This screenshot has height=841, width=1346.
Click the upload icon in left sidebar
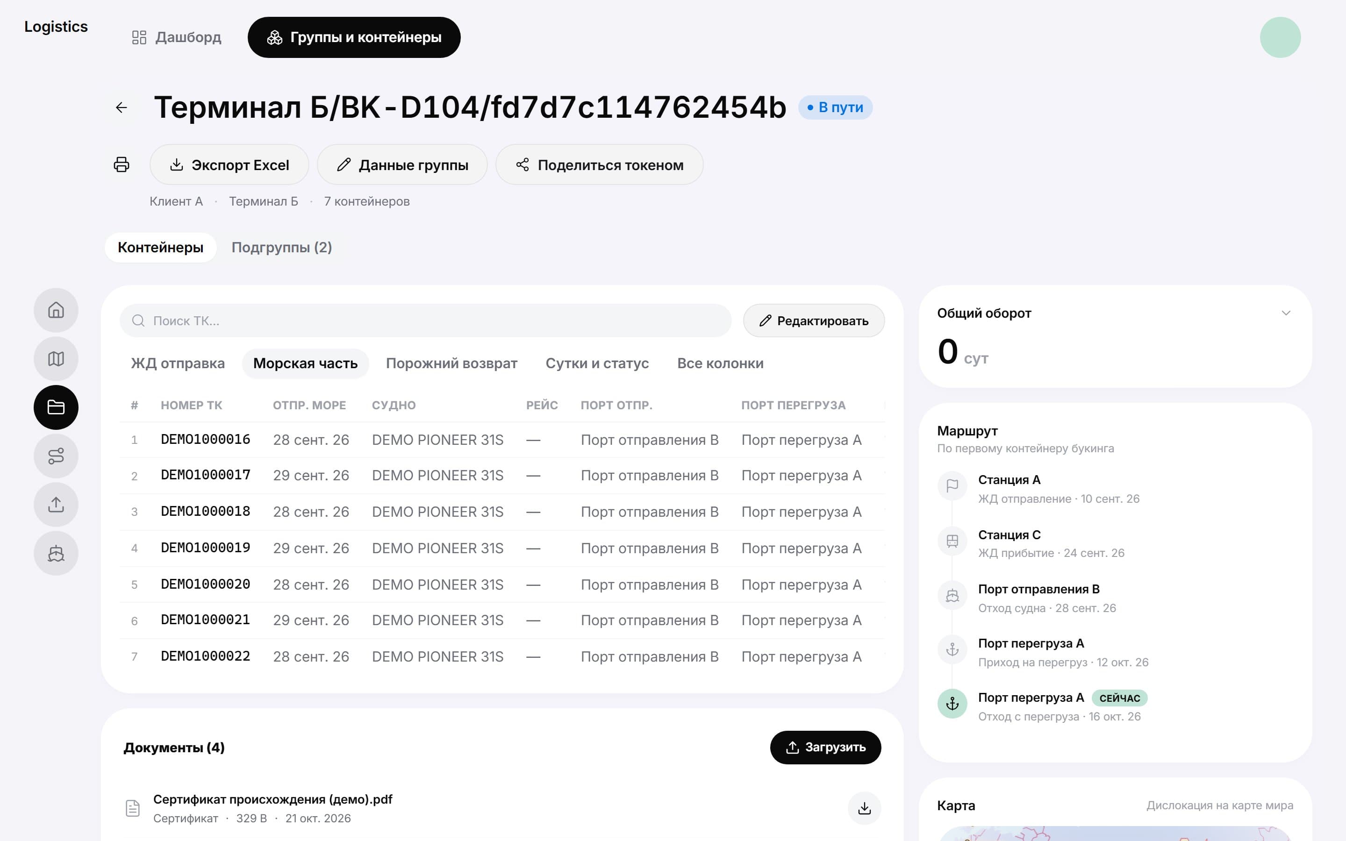pyautogui.click(x=56, y=505)
